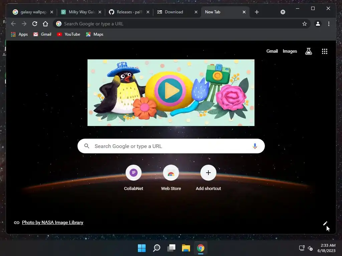The height and width of the screenshot is (256, 342).
Task: Click the Google search box on the page
Action: 171,146
